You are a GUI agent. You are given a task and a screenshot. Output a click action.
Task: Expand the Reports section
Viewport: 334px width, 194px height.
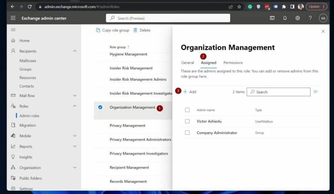tap(75, 146)
